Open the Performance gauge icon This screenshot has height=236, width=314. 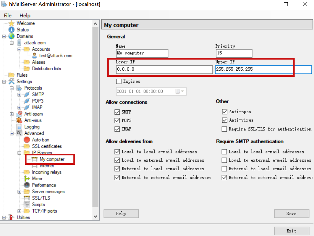pyautogui.click(x=27, y=185)
